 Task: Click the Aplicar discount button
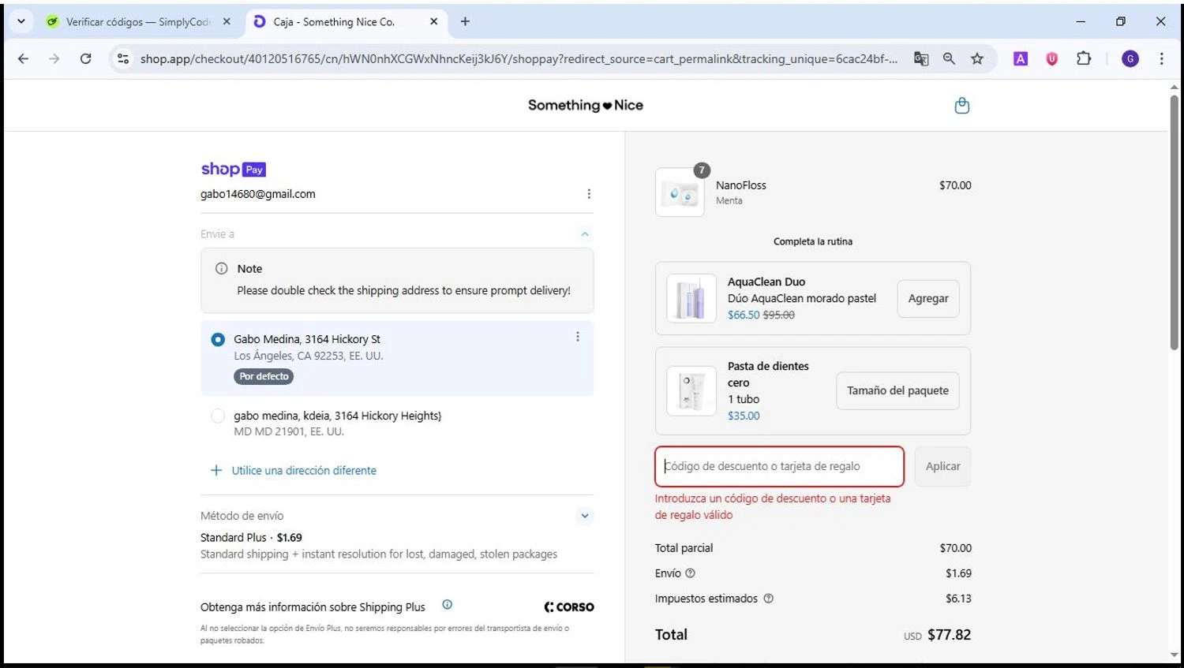(942, 466)
